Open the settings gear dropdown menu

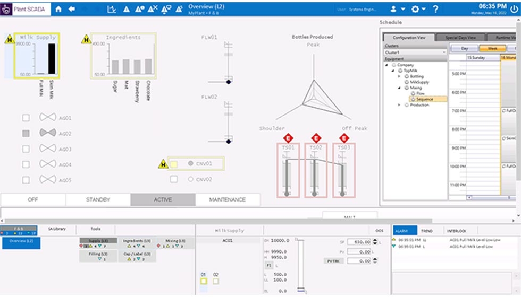415,9
